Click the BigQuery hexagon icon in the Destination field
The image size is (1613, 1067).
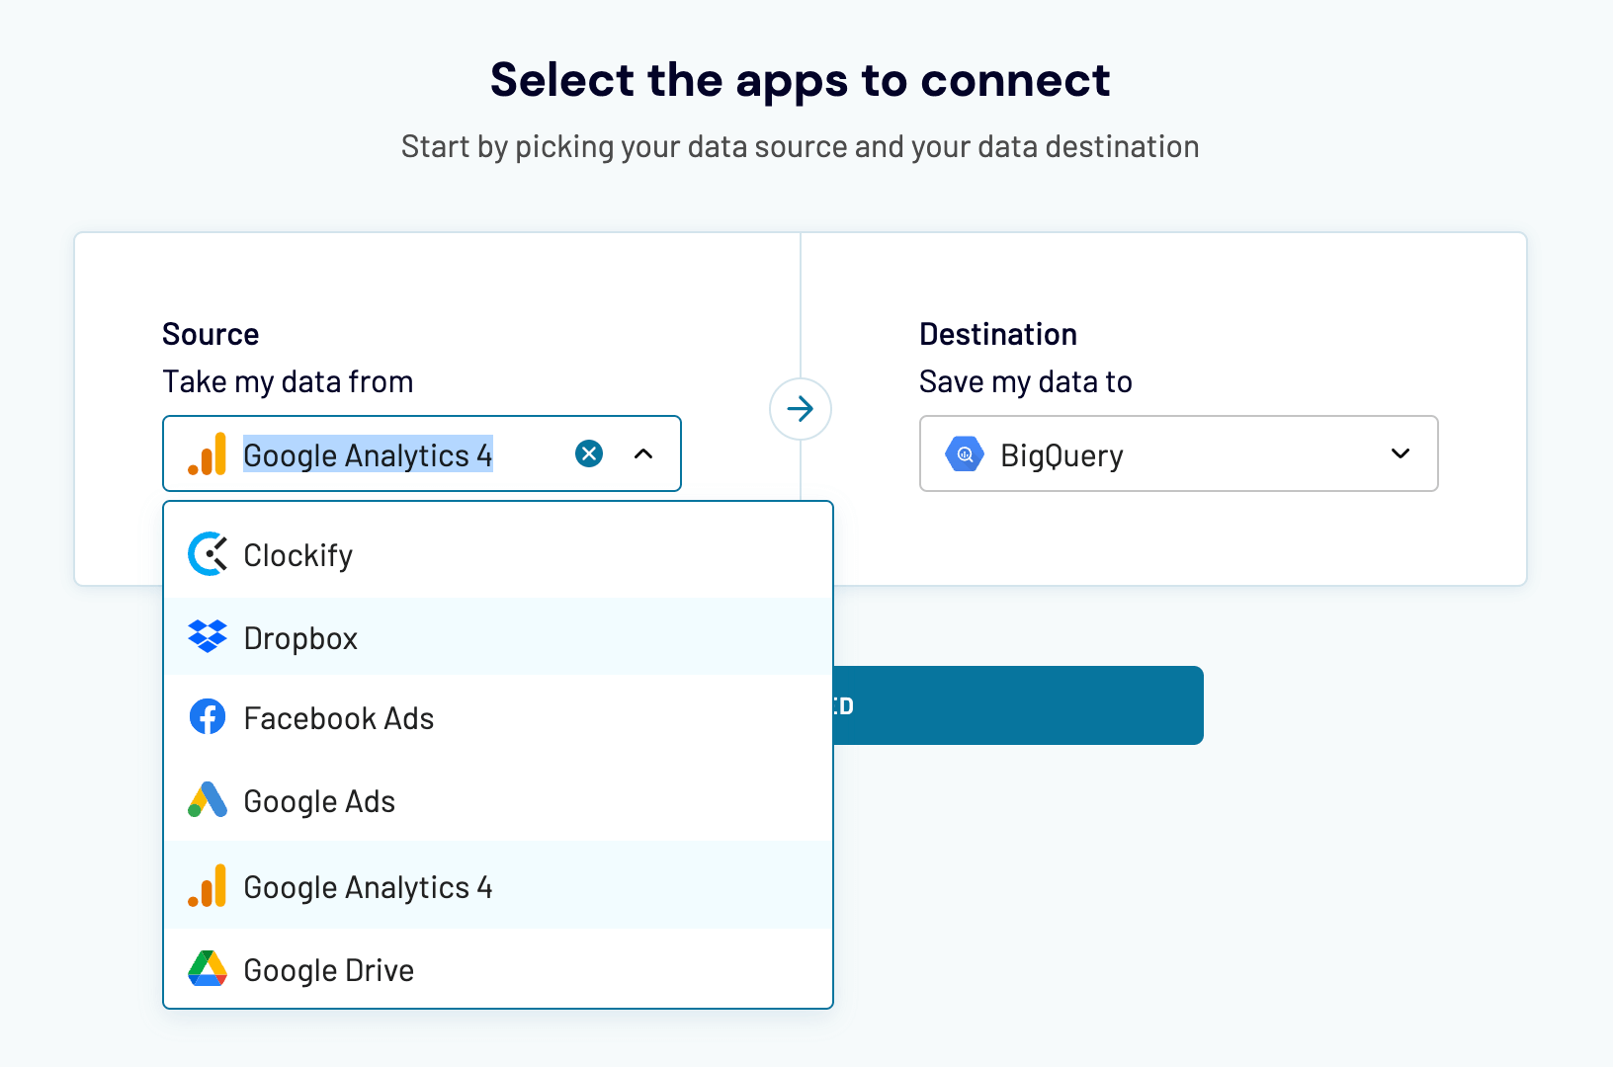point(966,453)
